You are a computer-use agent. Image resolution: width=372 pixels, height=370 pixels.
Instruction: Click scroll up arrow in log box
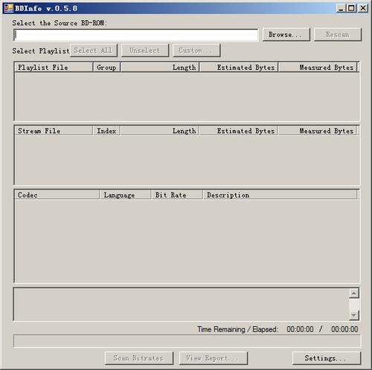tap(354, 293)
